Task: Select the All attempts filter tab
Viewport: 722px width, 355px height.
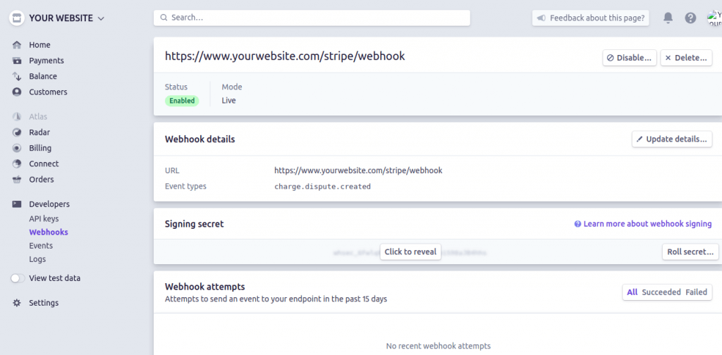Action: pos(632,292)
